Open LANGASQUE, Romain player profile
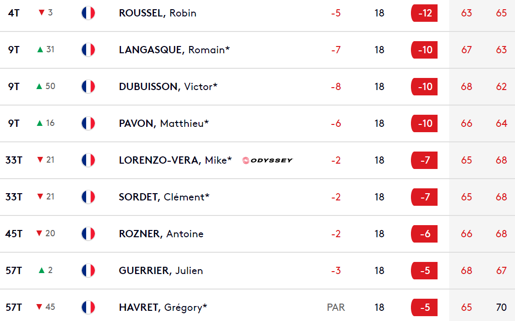The height and width of the screenshot is (321, 515). coord(174,50)
